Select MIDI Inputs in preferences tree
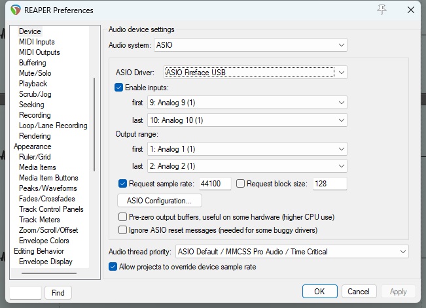426x308 pixels. pyautogui.click(x=37, y=42)
